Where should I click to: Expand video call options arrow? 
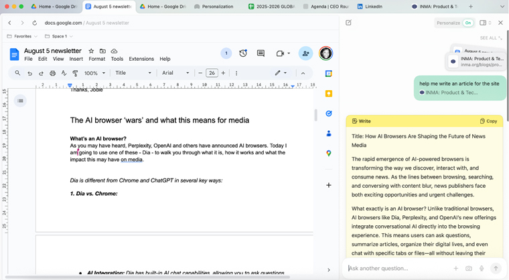(289, 53)
